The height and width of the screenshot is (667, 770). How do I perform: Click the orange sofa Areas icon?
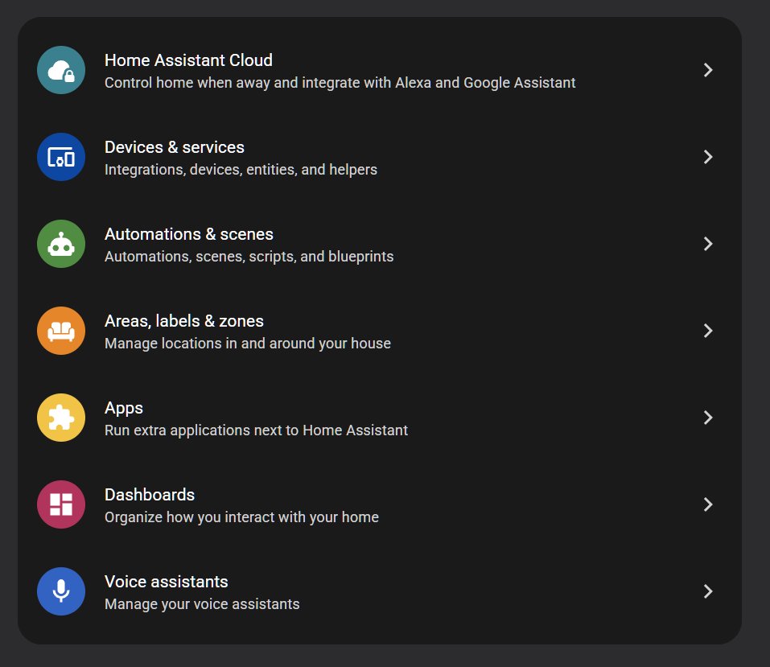[61, 331]
